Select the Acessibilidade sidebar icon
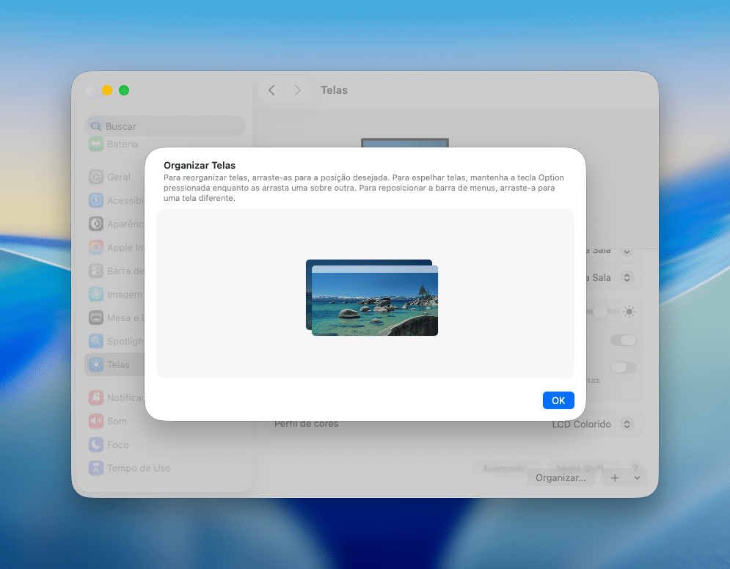This screenshot has width=730, height=569. (x=96, y=200)
